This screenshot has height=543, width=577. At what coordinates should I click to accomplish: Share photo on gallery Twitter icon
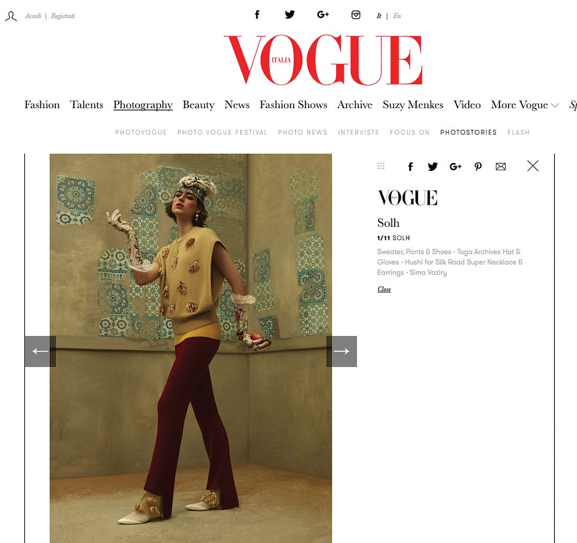(432, 167)
